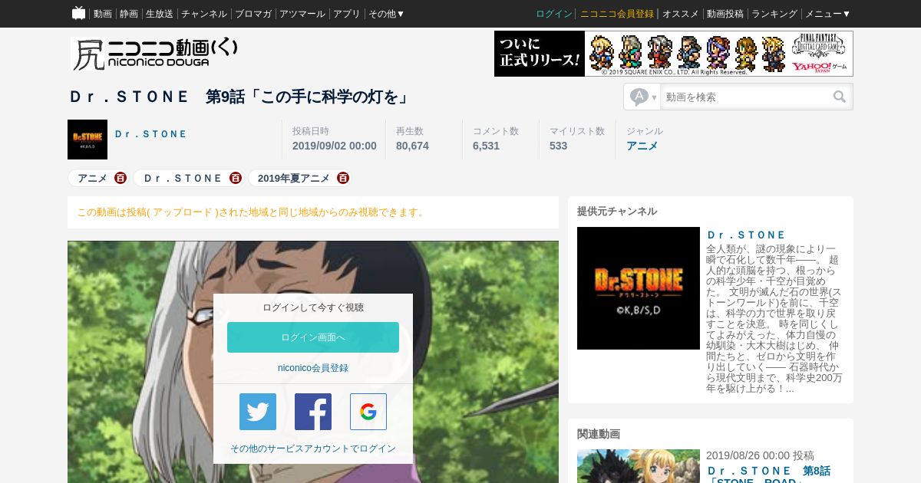Viewport: 921px width, 483px height.
Task: Expand the メニュー▼ menu
Action: click(827, 14)
